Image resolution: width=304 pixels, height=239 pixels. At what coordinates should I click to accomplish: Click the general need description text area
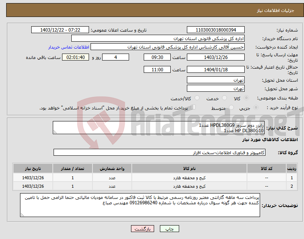(x=159, y=128)
